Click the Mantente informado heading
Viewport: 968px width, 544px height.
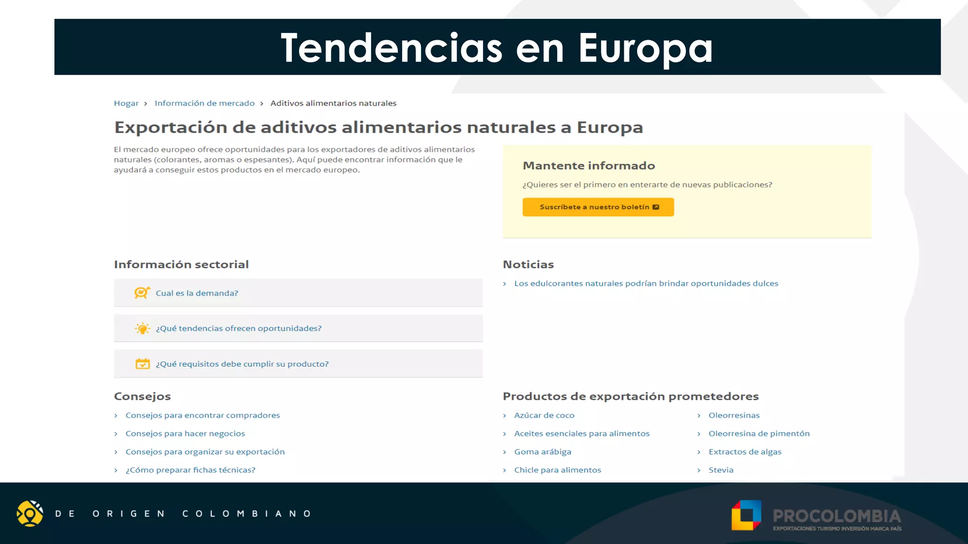click(x=589, y=166)
